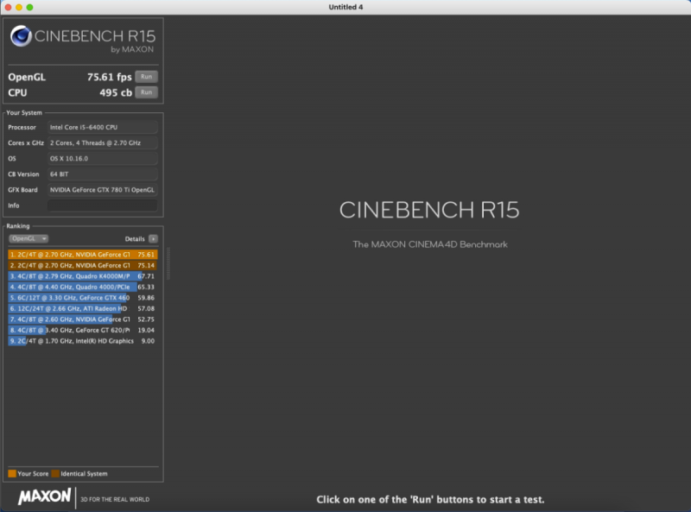Screen dimensions: 691x512
Task: Select the GeForce GTX 460 ranking row
Action: (x=82, y=298)
